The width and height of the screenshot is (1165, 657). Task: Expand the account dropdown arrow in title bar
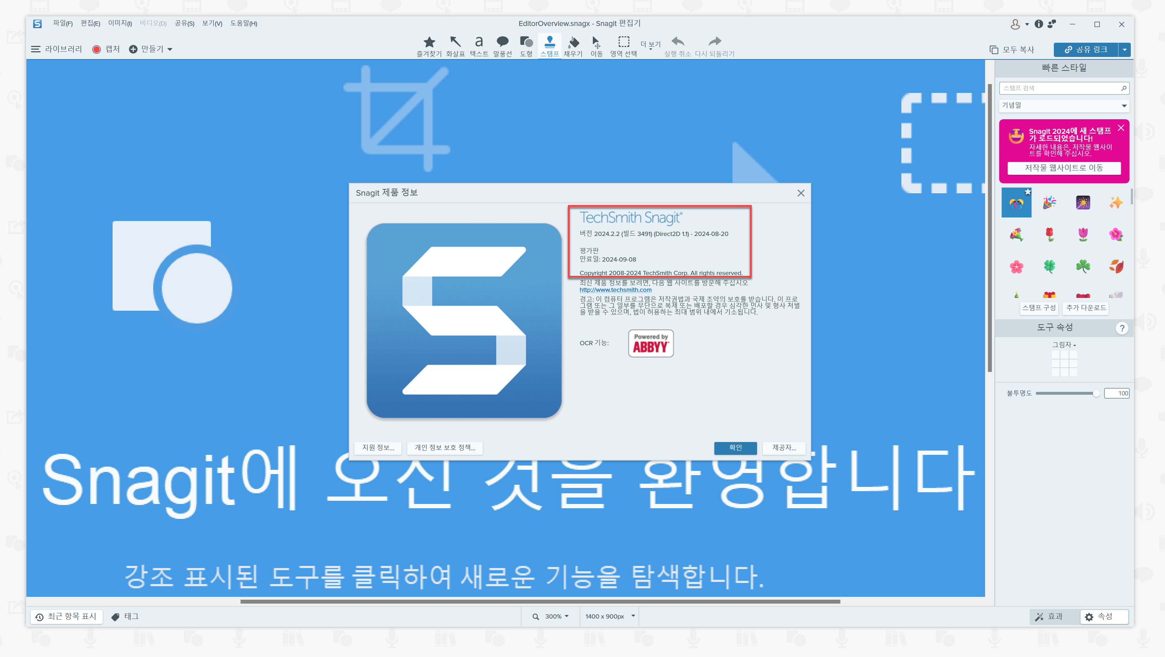click(x=1027, y=25)
